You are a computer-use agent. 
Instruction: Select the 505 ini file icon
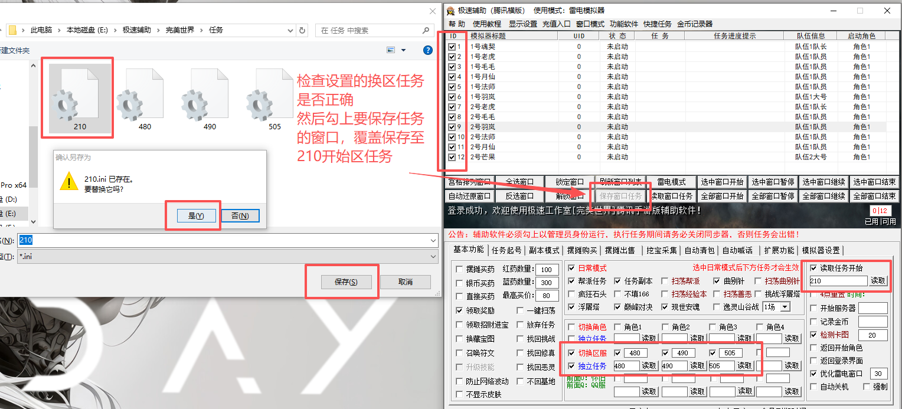269,94
